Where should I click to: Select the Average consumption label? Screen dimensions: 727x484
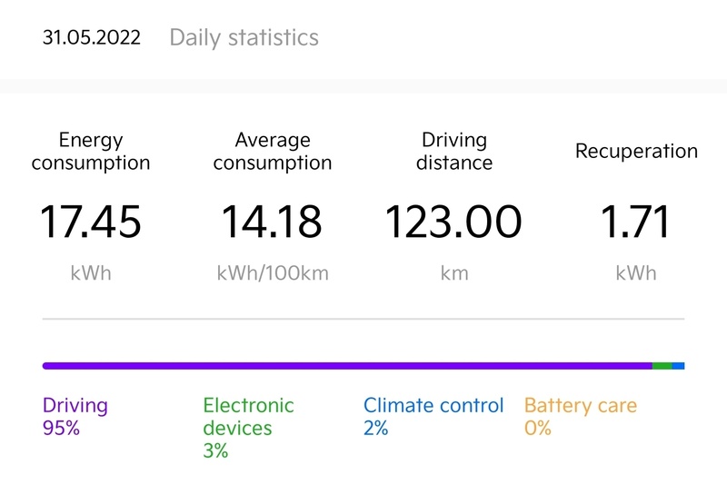click(273, 152)
